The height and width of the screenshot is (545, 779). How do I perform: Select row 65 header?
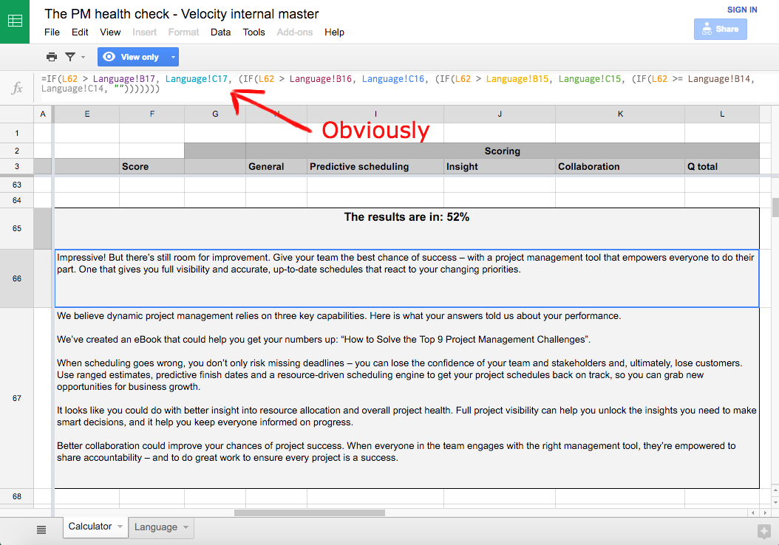pos(17,228)
